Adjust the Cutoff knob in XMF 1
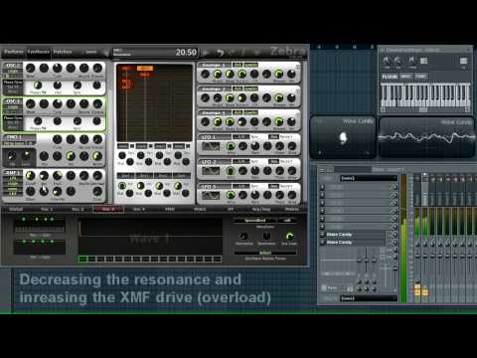477x358 pixels. click(x=31, y=176)
